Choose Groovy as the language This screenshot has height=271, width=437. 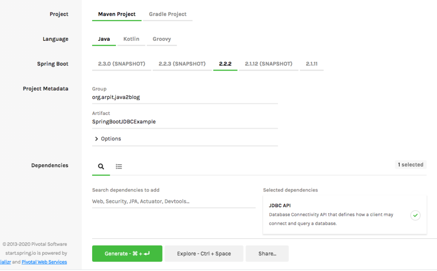[x=162, y=39]
